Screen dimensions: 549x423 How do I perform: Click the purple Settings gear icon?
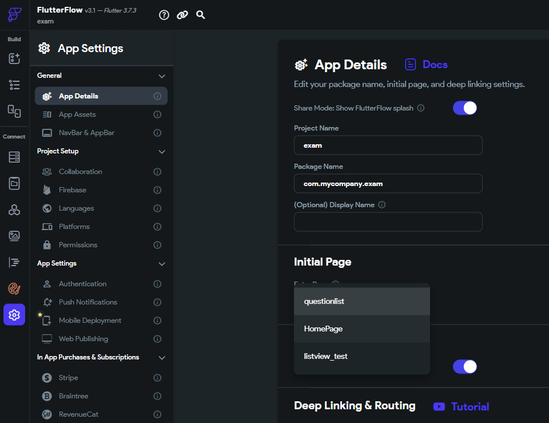(14, 315)
